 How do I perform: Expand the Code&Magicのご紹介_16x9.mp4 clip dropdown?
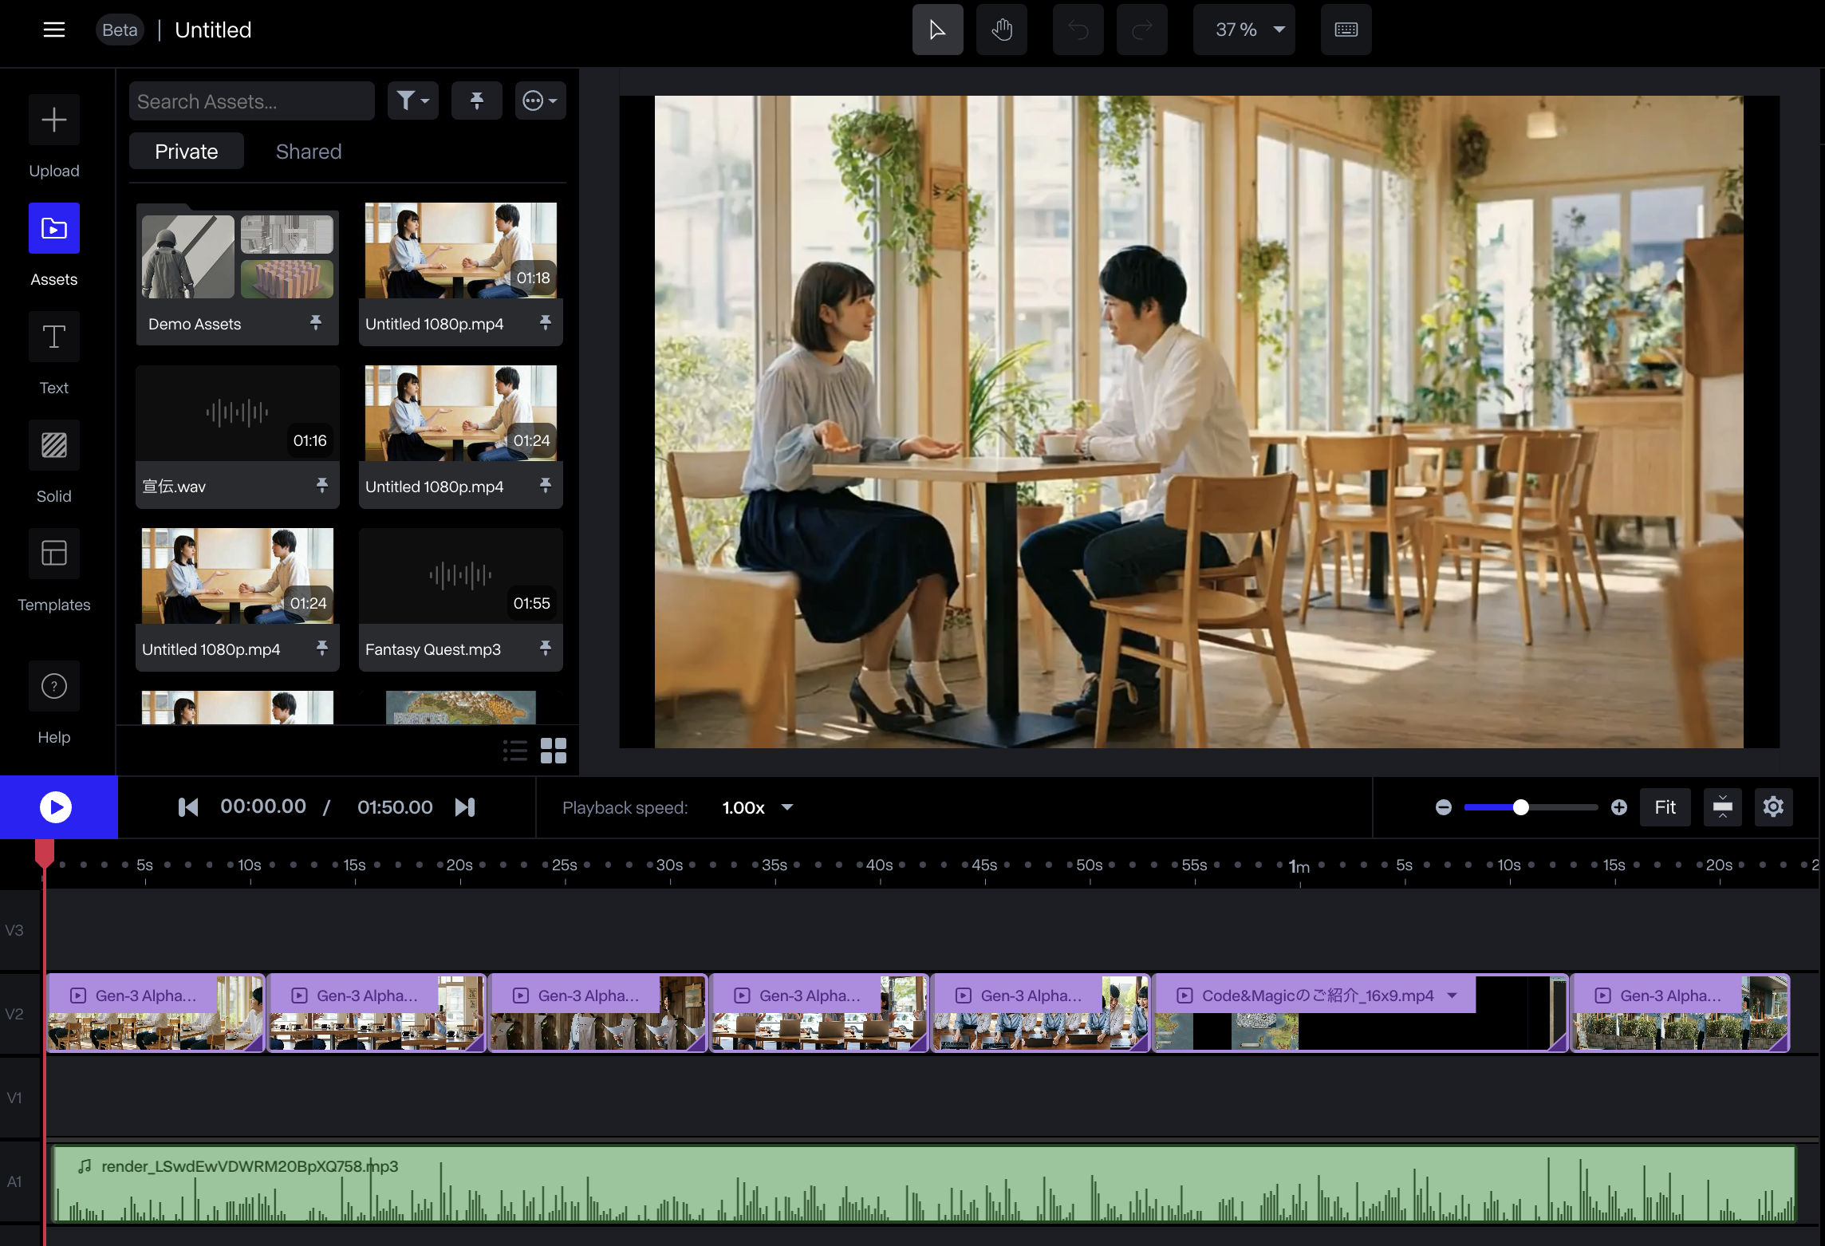coord(1450,995)
